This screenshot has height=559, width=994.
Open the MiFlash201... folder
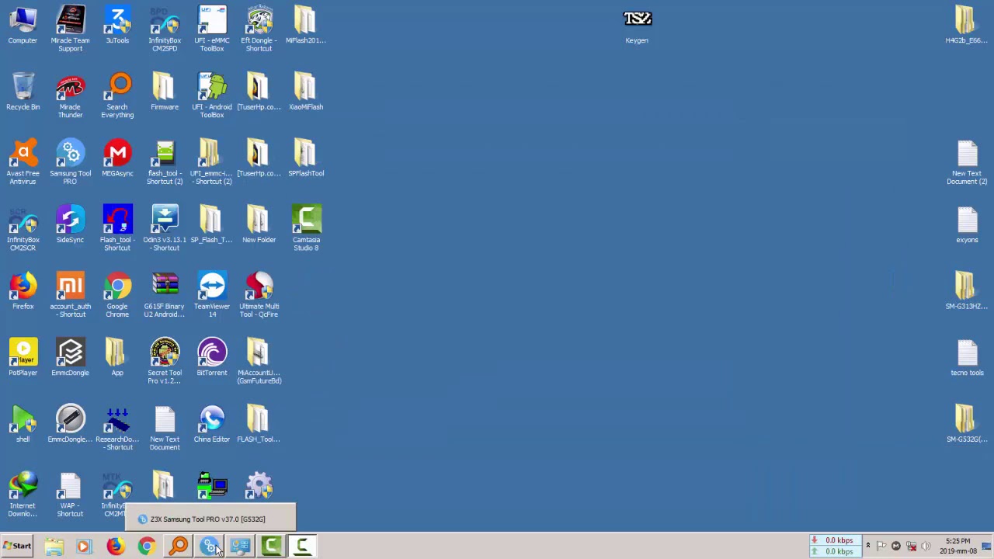tap(306, 25)
